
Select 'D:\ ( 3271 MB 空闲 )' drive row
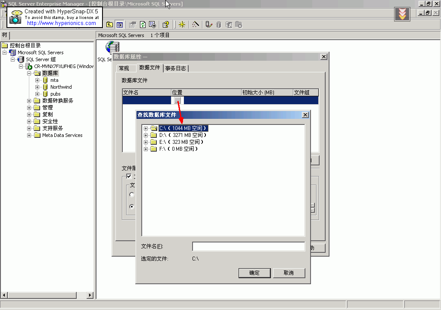[183, 135]
